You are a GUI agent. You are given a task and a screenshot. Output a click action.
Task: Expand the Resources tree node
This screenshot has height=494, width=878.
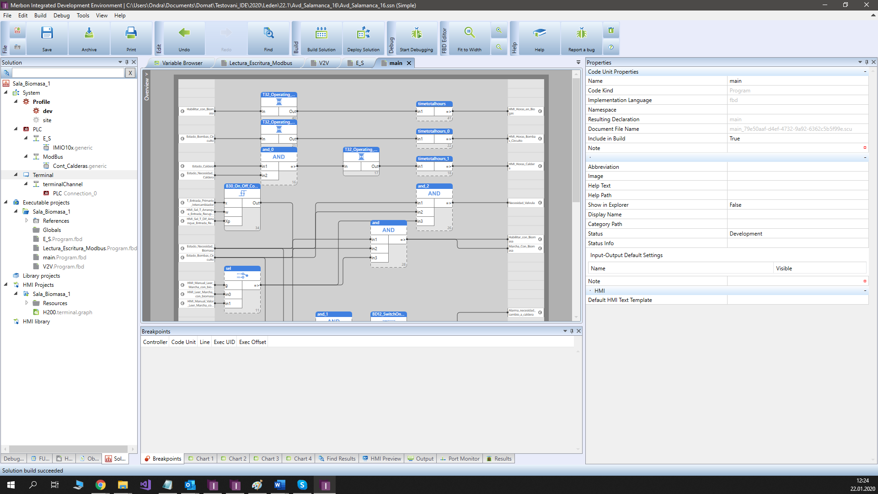26,303
